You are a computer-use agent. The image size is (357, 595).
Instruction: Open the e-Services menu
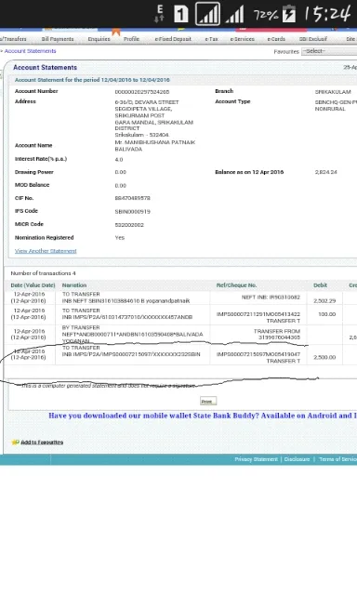pyautogui.click(x=243, y=39)
